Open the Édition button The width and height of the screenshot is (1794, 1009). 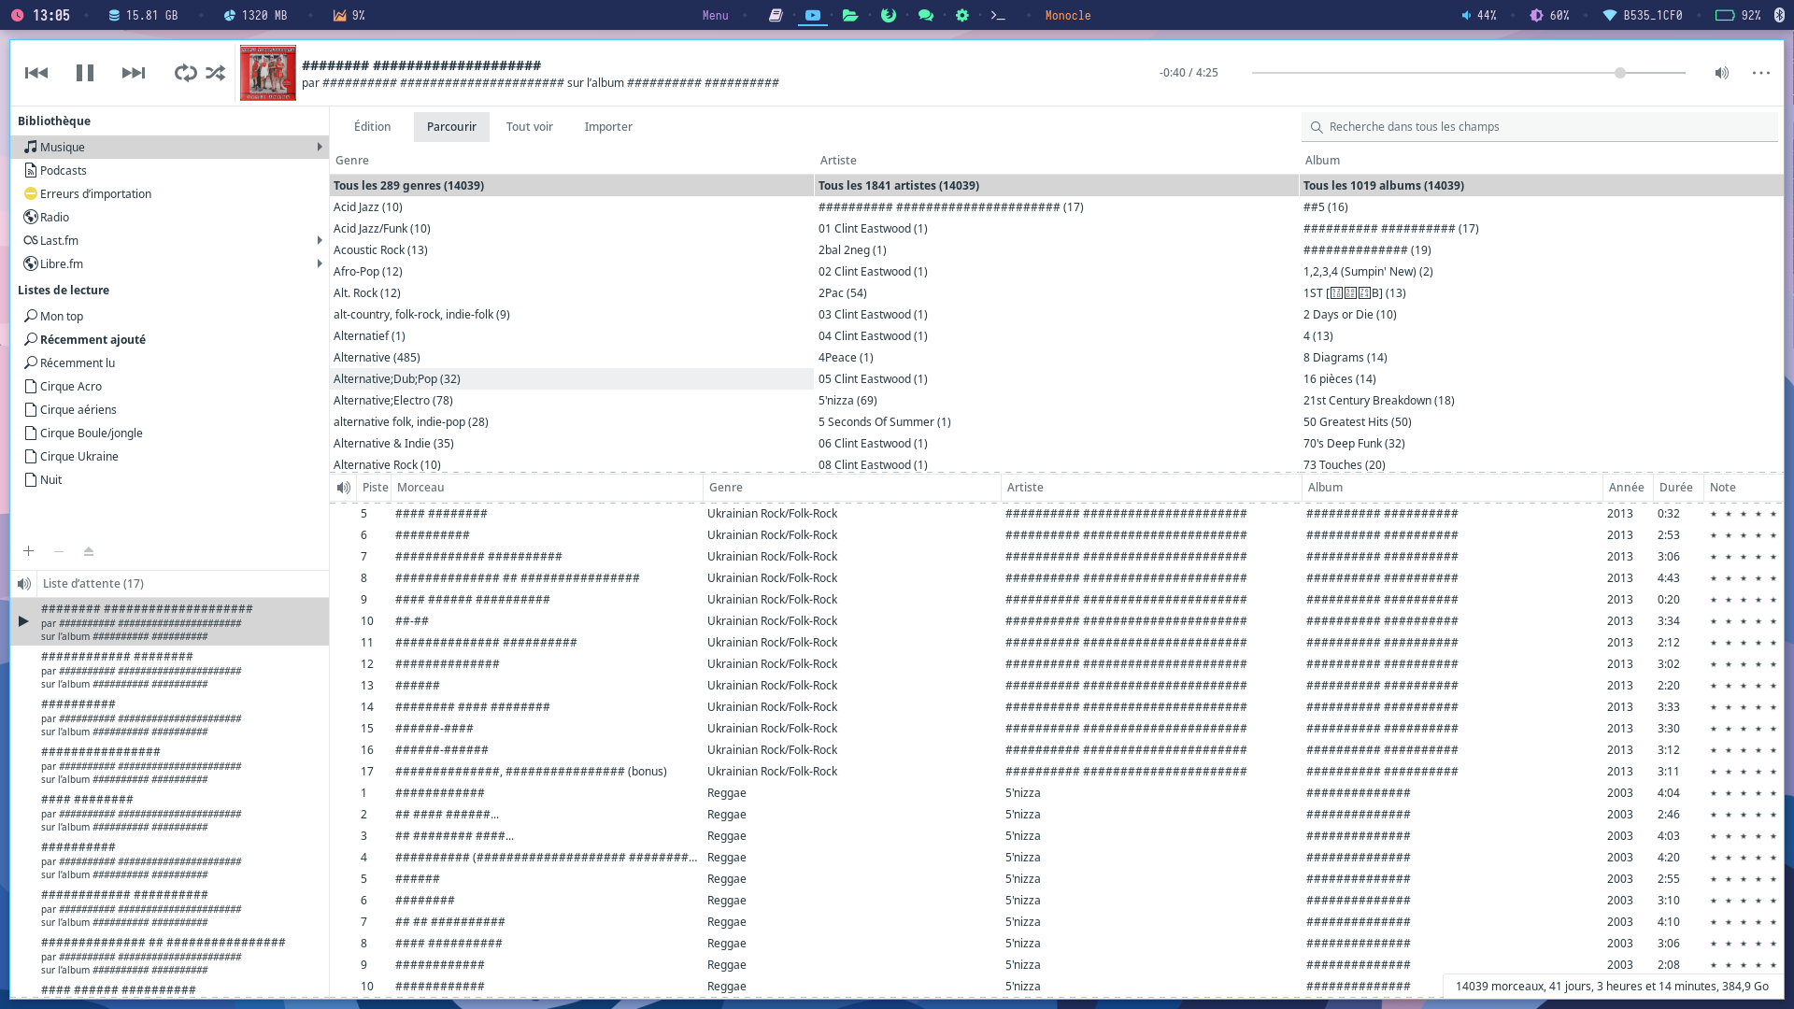[x=372, y=127]
